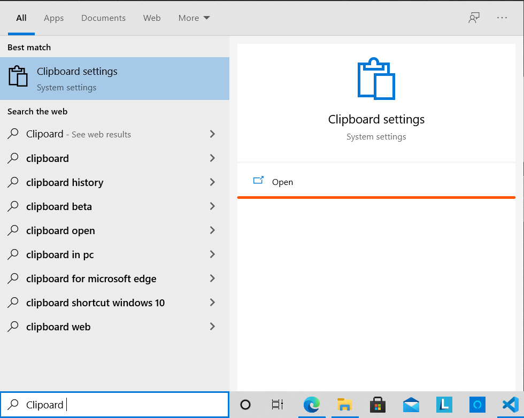The image size is (524, 418).
Task: Expand arrow for 'clipboard beta'
Action: 212,206
